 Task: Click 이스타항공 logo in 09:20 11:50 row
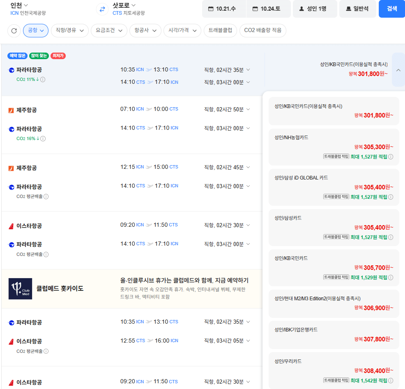coord(11,226)
